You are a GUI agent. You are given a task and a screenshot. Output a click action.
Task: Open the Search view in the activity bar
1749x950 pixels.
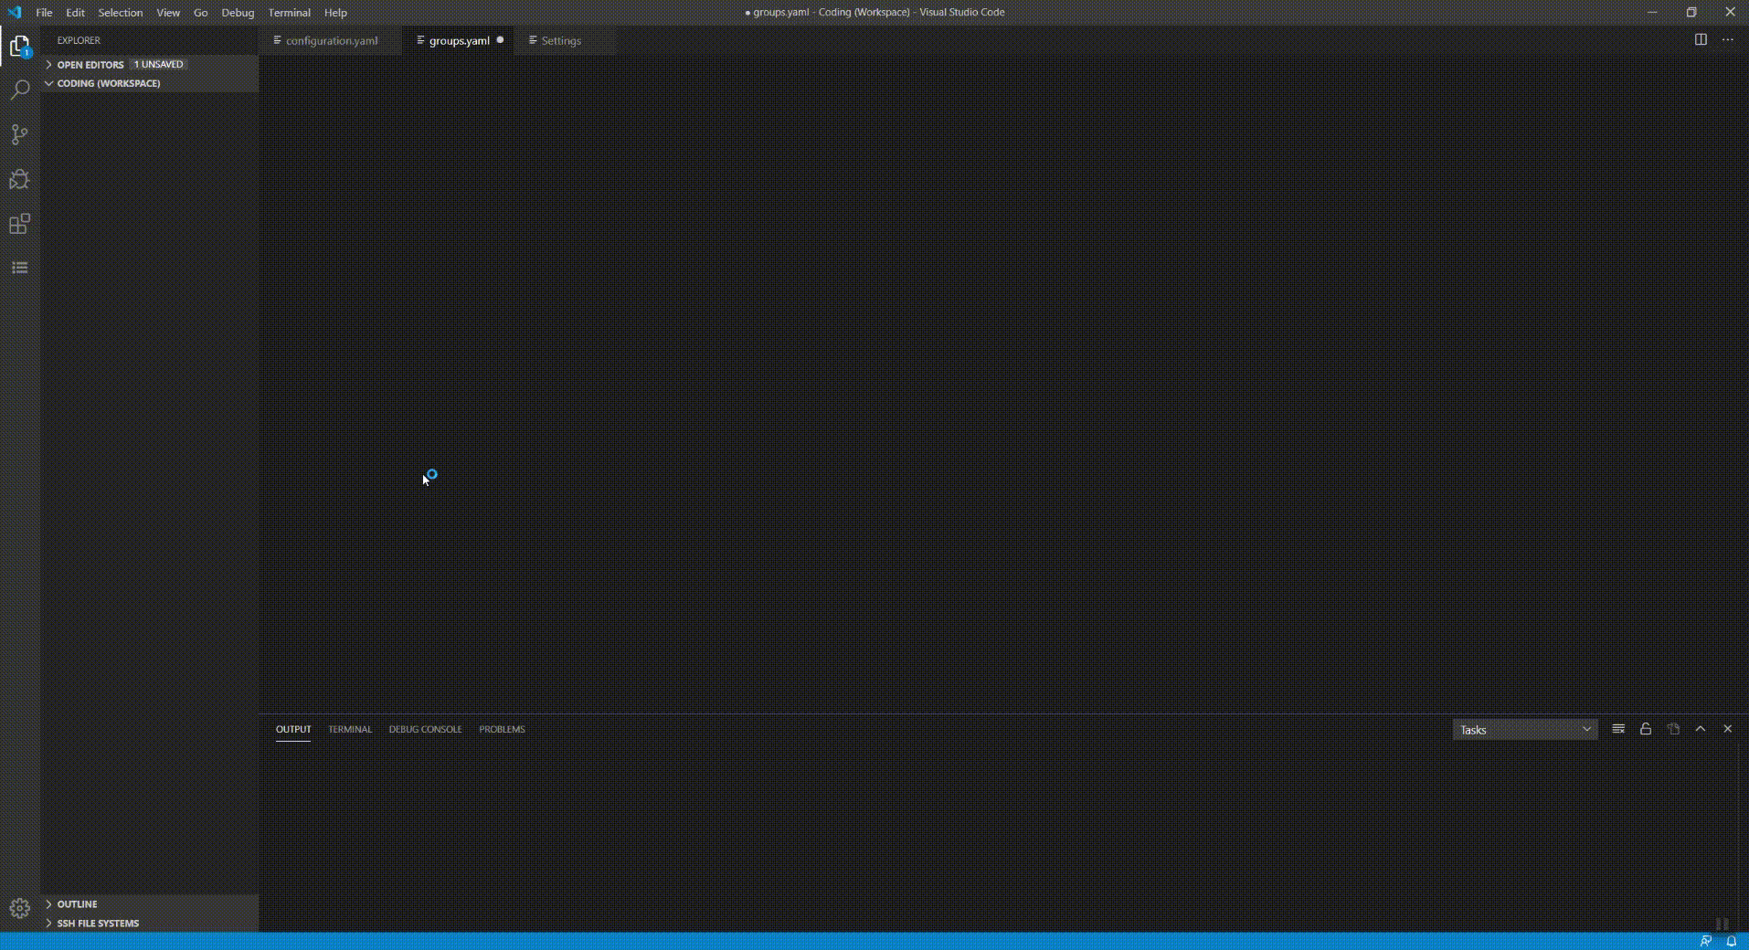click(19, 90)
